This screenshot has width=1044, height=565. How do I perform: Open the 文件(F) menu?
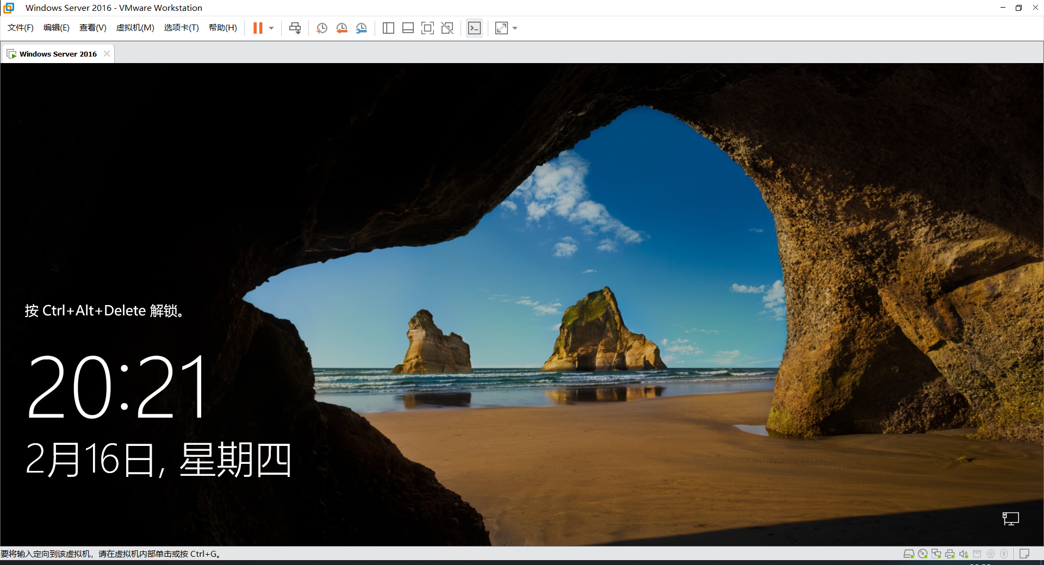pos(21,28)
